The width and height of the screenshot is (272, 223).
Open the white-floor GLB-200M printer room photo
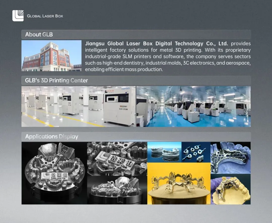79,107
